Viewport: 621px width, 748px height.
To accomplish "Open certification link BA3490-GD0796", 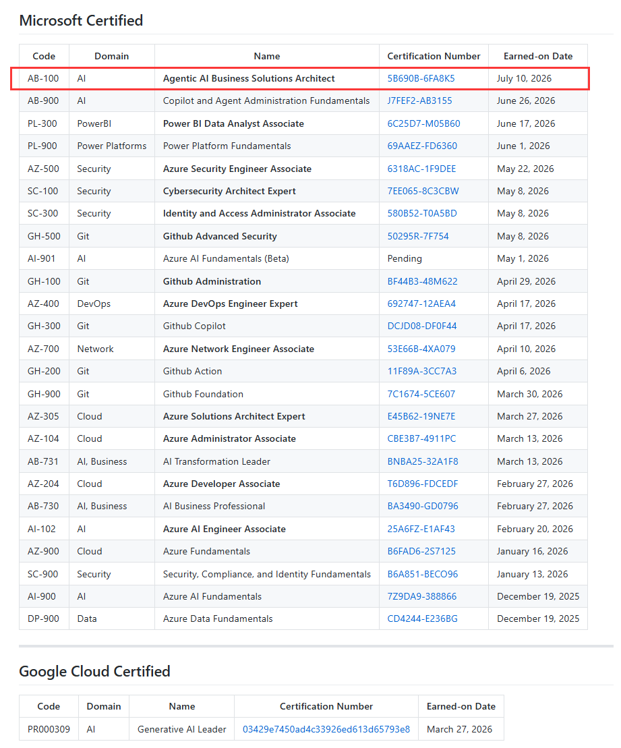I will coord(423,506).
